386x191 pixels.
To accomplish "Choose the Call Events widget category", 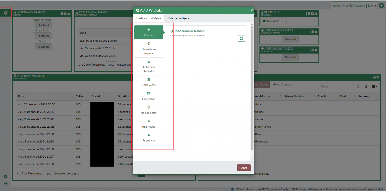I will click(x=149, y=82).
